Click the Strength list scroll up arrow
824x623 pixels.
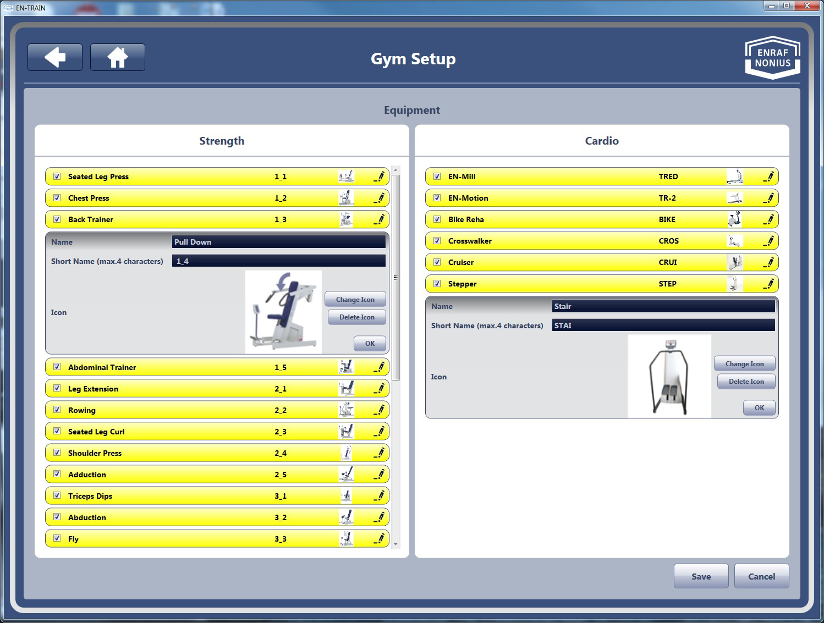click(x=396, y=170)
